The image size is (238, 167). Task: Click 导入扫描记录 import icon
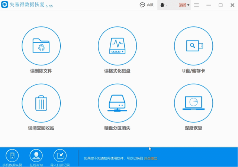(60, 155)
